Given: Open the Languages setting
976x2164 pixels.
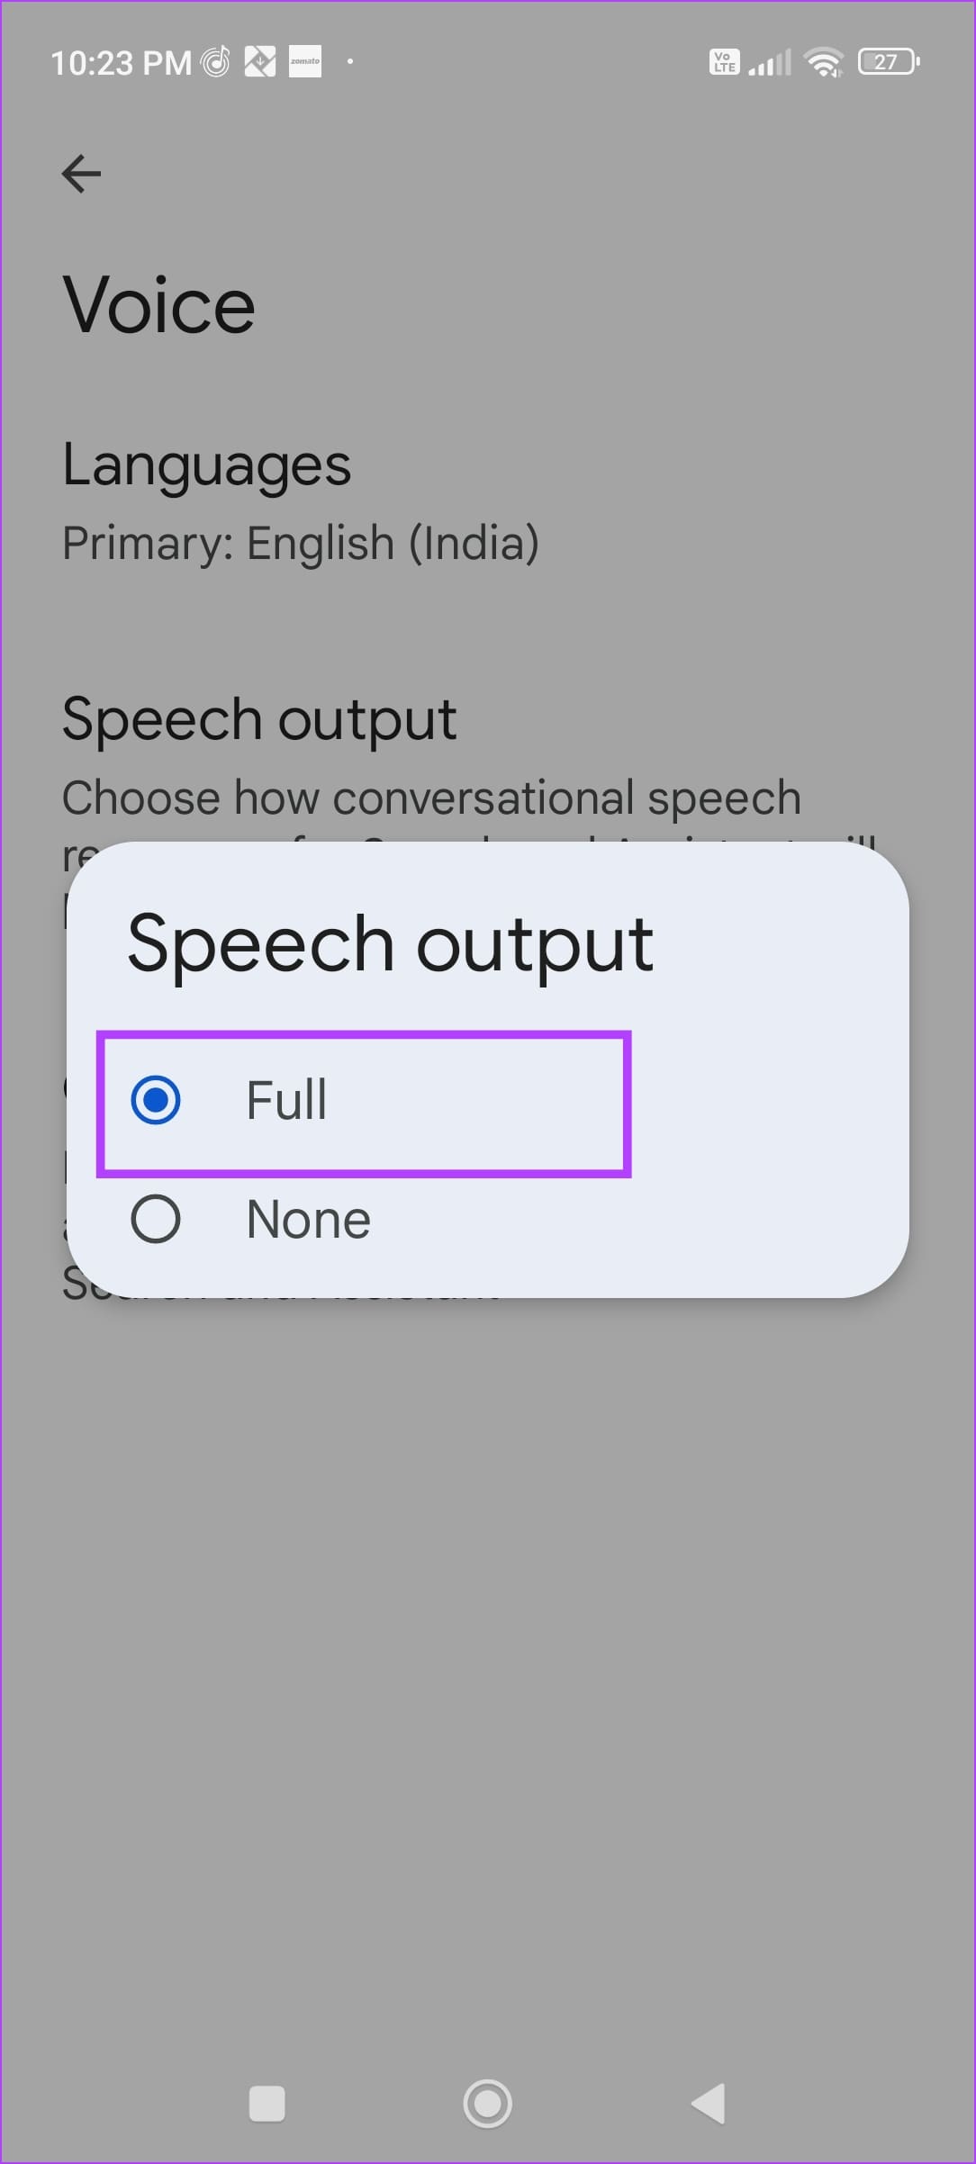Looking at the screenshot, I should click(x=208, y=465).
